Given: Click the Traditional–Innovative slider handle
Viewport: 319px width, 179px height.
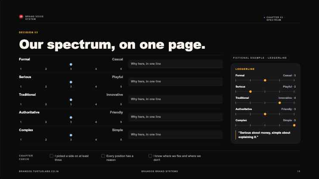Looking at the screenshot, I should [71, 100].
